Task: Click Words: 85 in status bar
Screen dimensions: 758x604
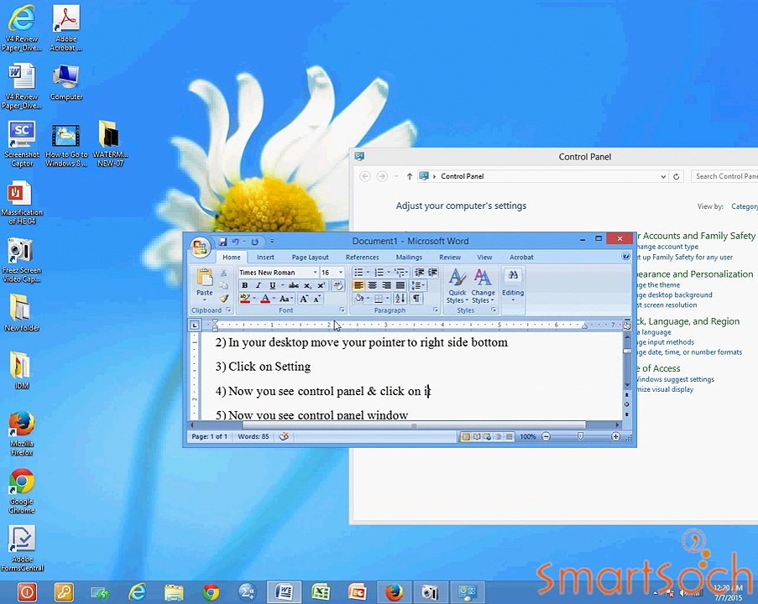Action: (x=254, y=436)
